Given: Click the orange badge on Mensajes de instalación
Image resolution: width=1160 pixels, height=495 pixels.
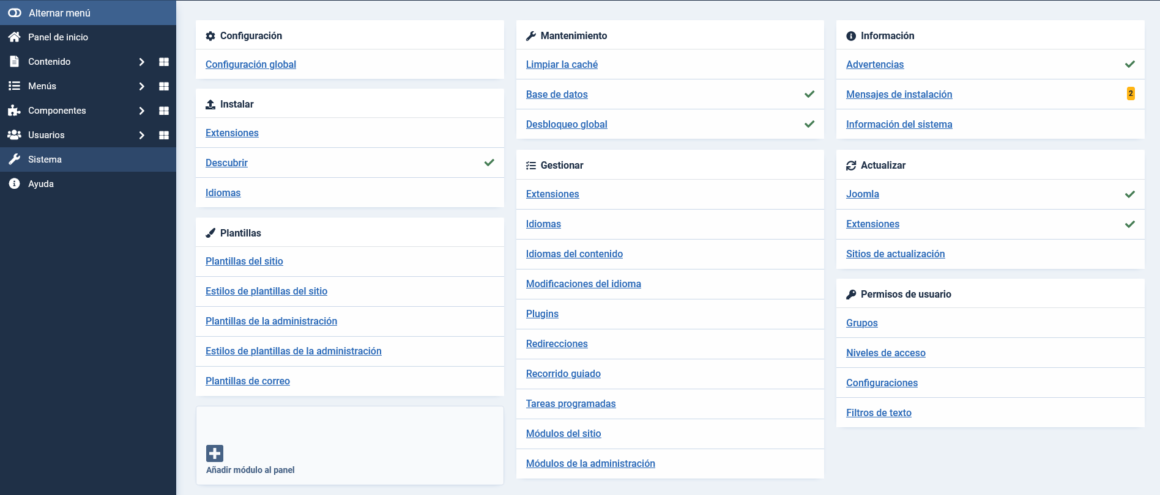Looking at the screenshot, I should 1131,94.
